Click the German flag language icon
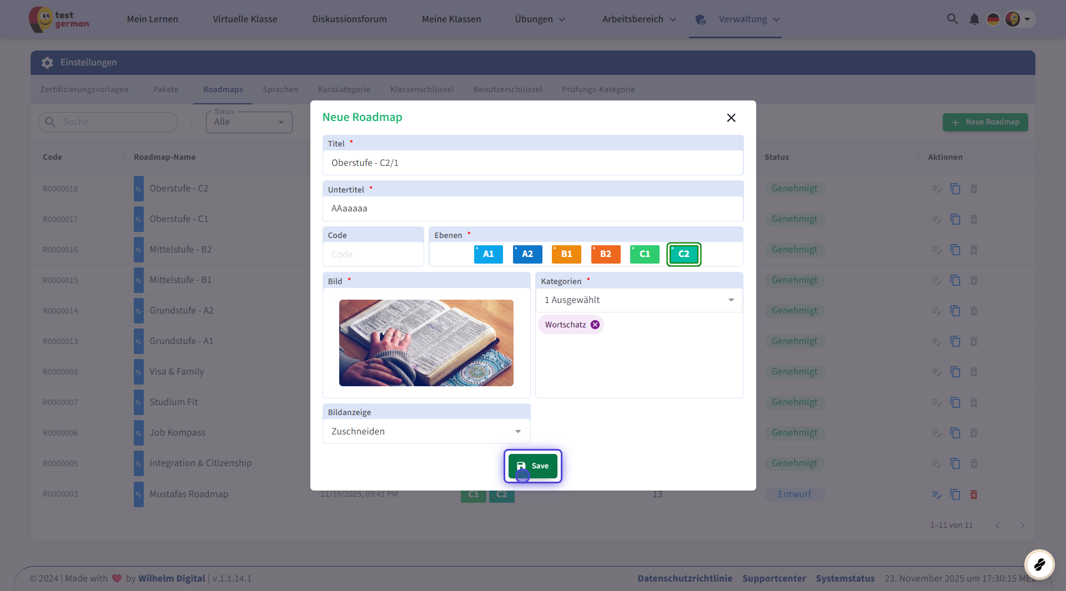1066x591 pixels. (993, 19)
